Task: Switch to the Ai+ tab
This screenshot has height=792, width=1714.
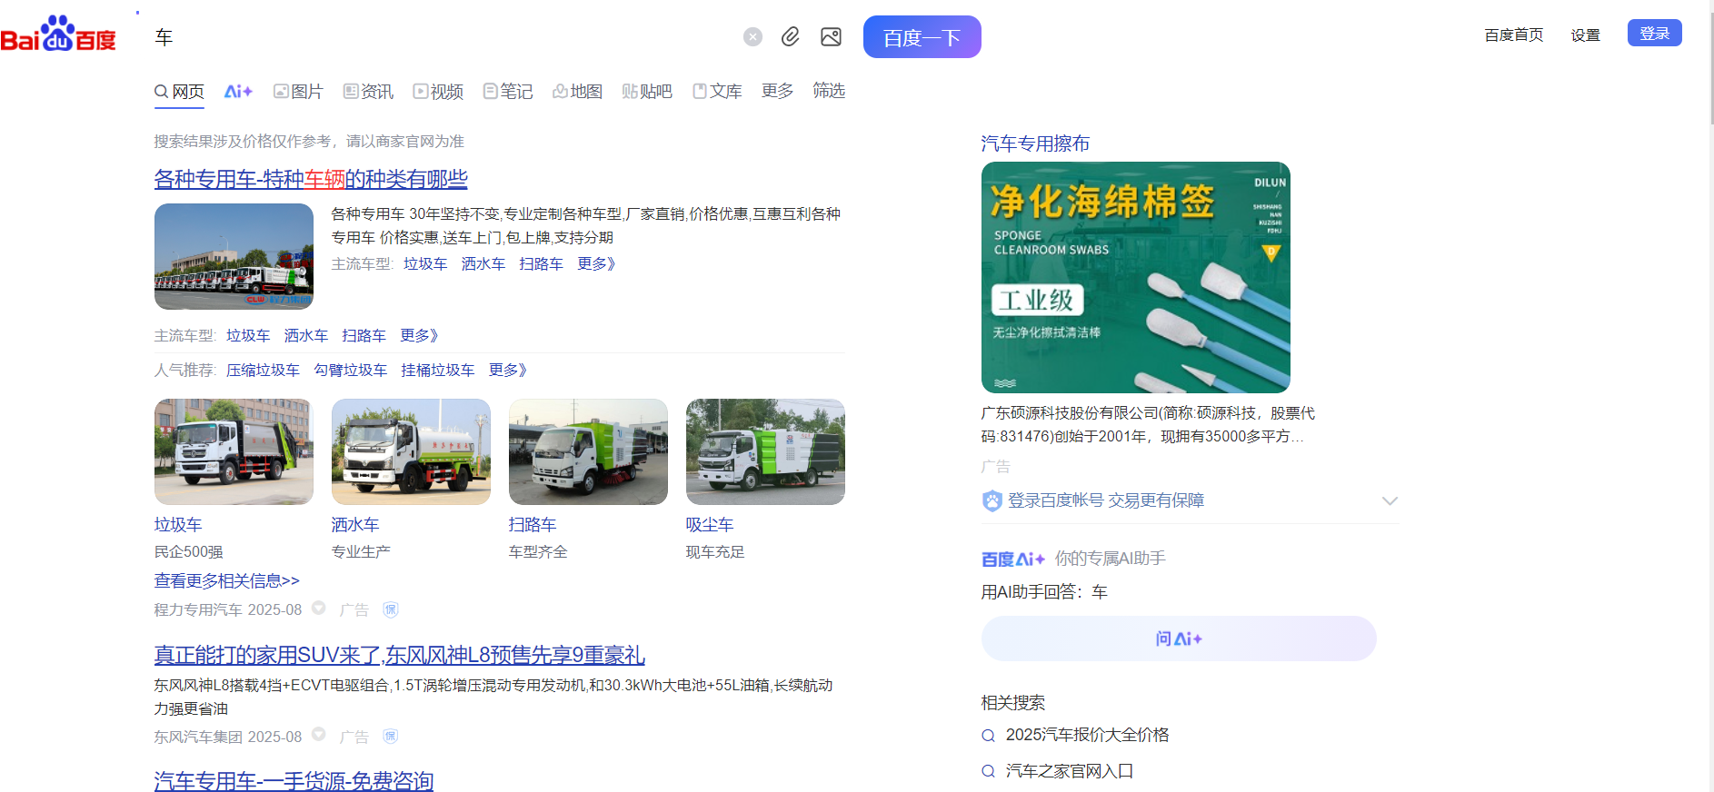Action: [238, 92]
